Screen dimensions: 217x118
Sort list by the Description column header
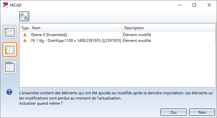coord(169,28)
